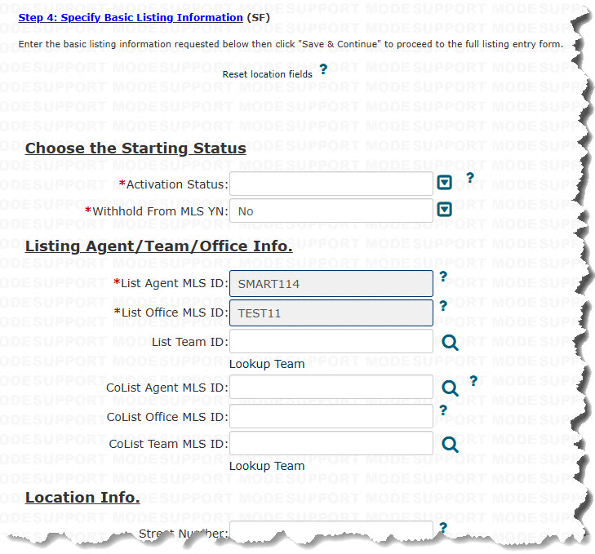
Task: Click the List Team ID search magnifier
Action: [450, 343]
